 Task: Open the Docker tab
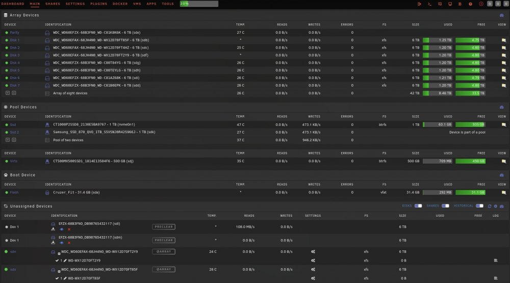coord(120,4)
